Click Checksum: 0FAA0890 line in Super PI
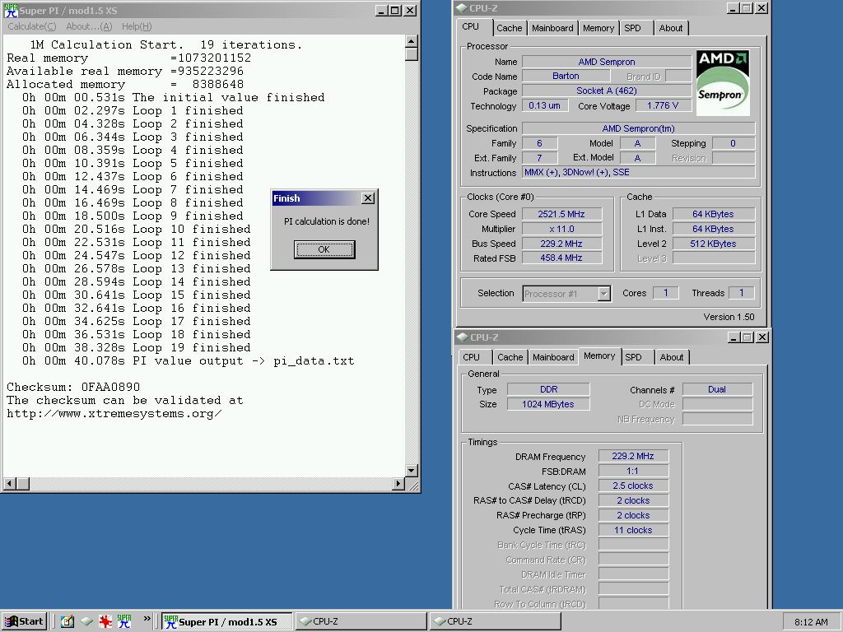 pos(73,387)
